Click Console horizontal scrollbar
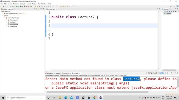The width and height of the screenshot is (179, 100). [x=98, y=92]
